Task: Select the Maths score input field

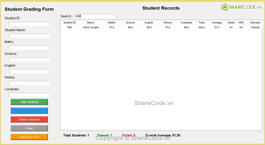Action: 29,48
